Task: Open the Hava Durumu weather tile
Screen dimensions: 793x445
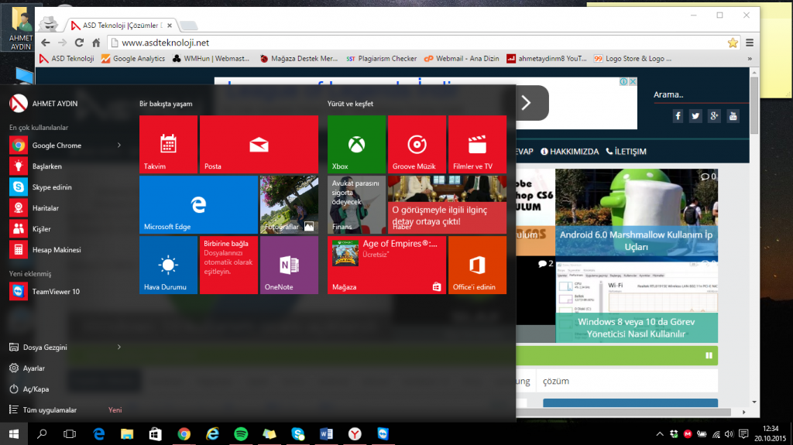Action: pos(168,265)
